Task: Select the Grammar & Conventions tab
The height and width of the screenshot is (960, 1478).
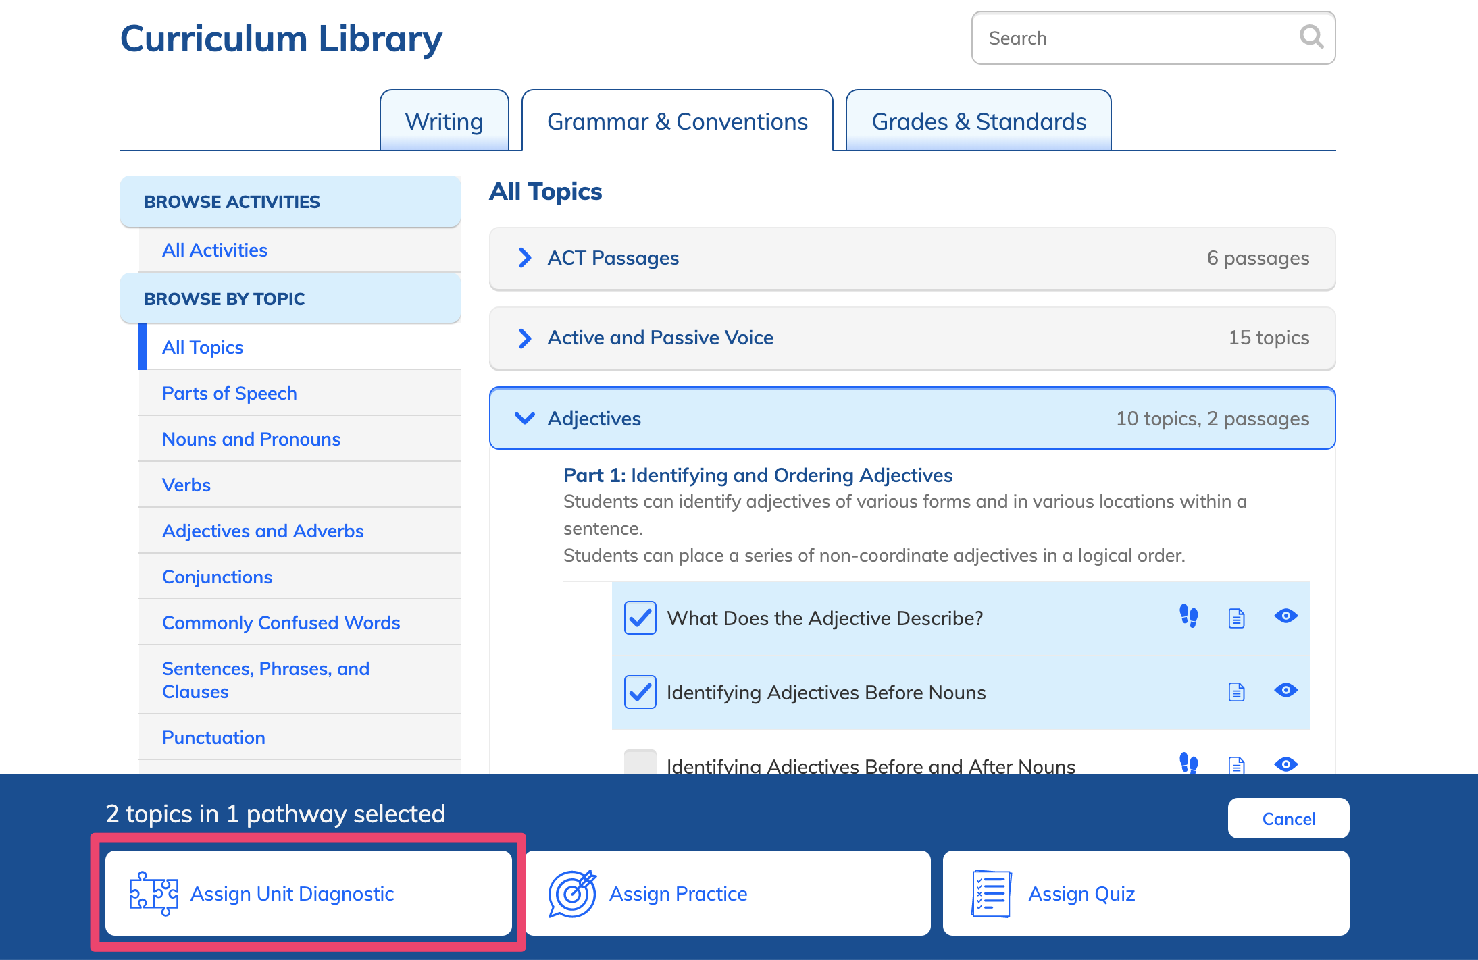Action: click(x=678, y=121)
